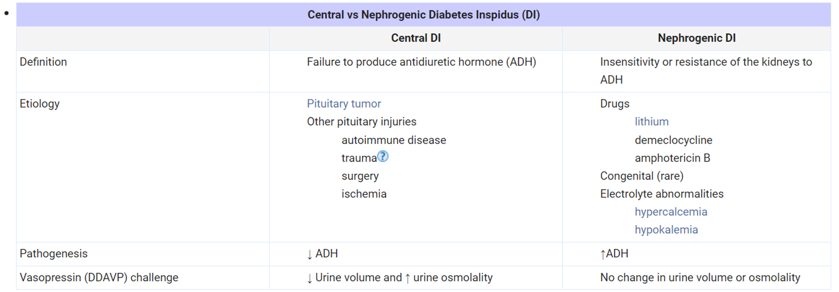Click the table title Central vs Nephrogenic
This screenshot has width=839, height=292.
coord(423,15)
